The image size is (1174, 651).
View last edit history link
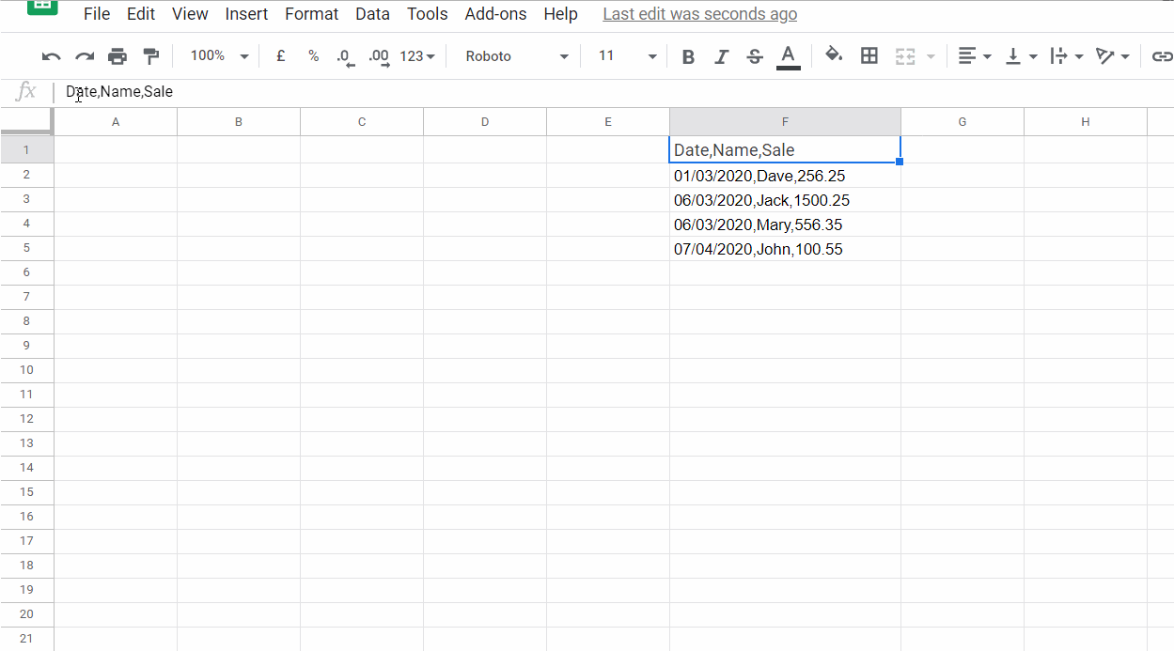click(x=699, y=13)
